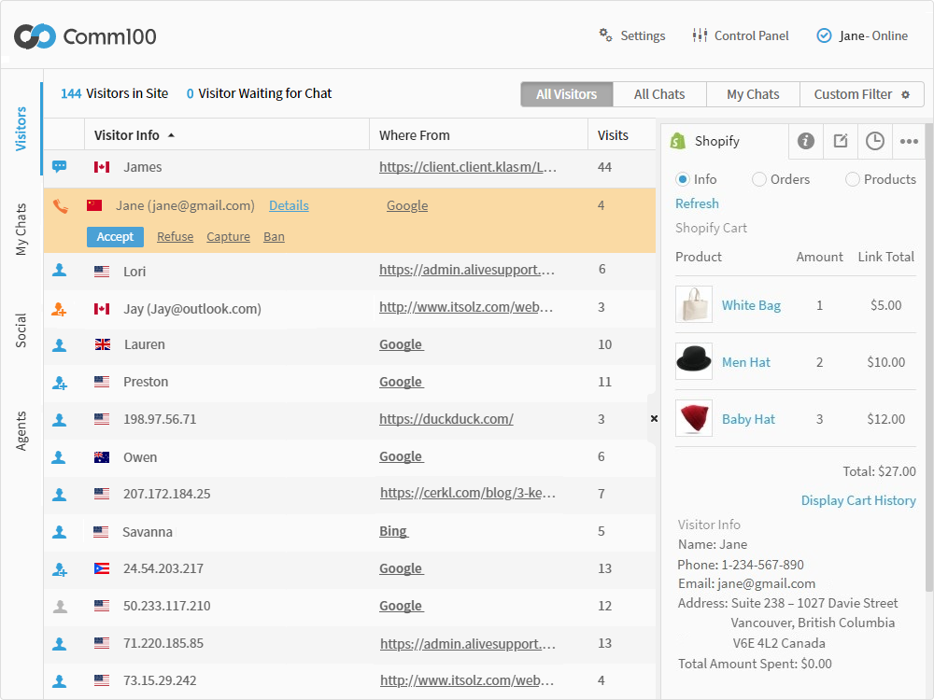Click the Comm100 logo
Screen dimensions: 934x700
pos(85,36)
